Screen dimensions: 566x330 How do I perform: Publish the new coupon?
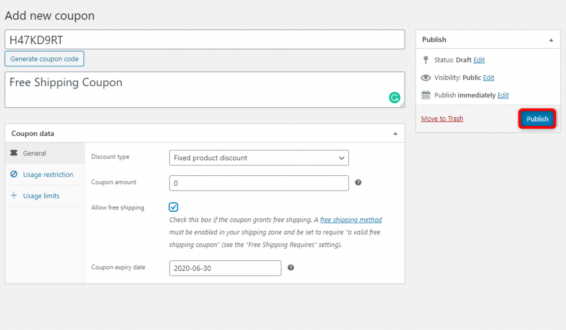point(537,118)
